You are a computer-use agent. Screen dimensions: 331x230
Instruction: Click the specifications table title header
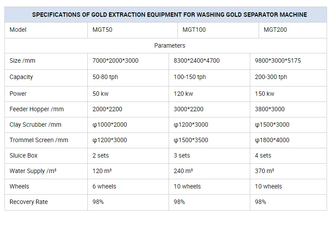pos(169,15)
